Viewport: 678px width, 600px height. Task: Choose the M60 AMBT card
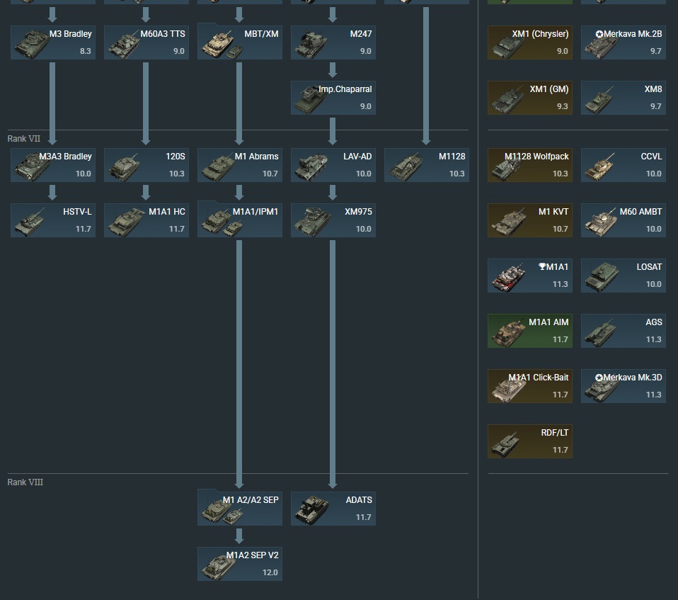623,220
